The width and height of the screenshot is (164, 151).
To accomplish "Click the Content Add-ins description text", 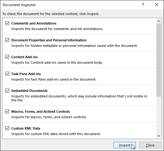I will click(x=57, y=62).
